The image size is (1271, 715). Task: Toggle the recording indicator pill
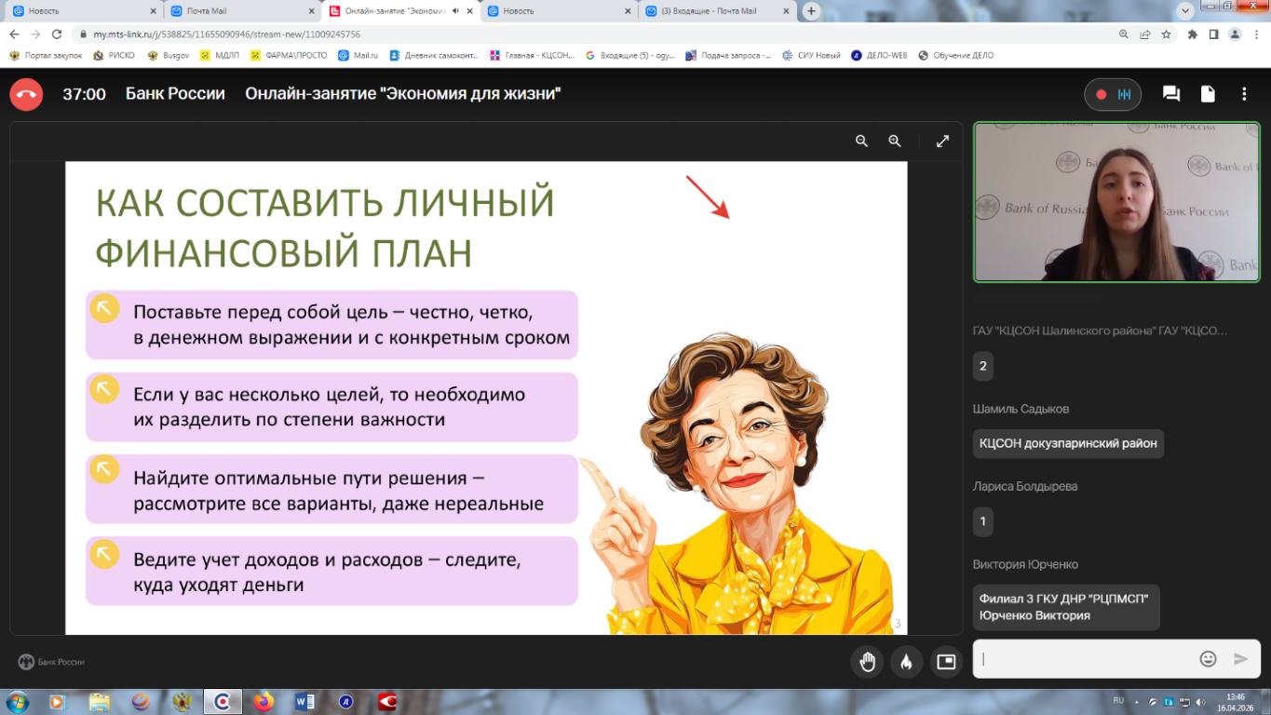pos(1112,94)
